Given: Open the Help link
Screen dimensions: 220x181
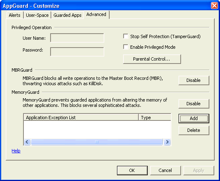Looking at the screenshot, I should coord(16,151).
